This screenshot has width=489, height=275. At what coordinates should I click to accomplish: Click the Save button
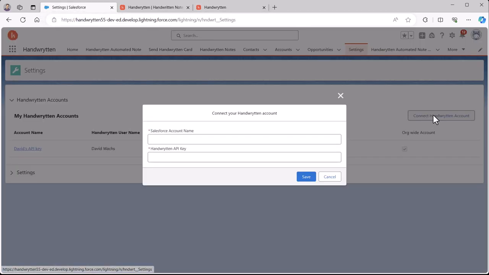click(306, 177)
